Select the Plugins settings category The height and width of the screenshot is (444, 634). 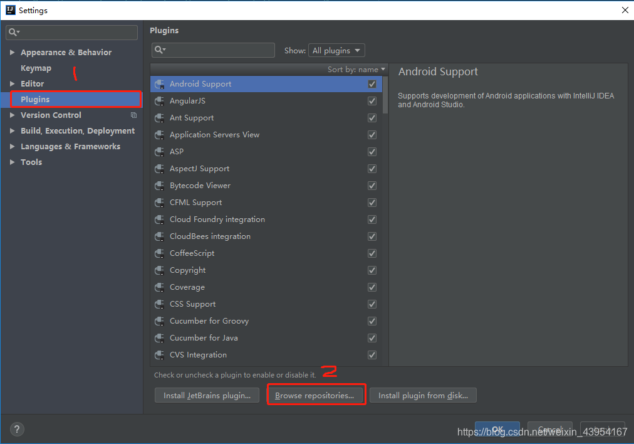pyautogui.click(x=35, y=100)
